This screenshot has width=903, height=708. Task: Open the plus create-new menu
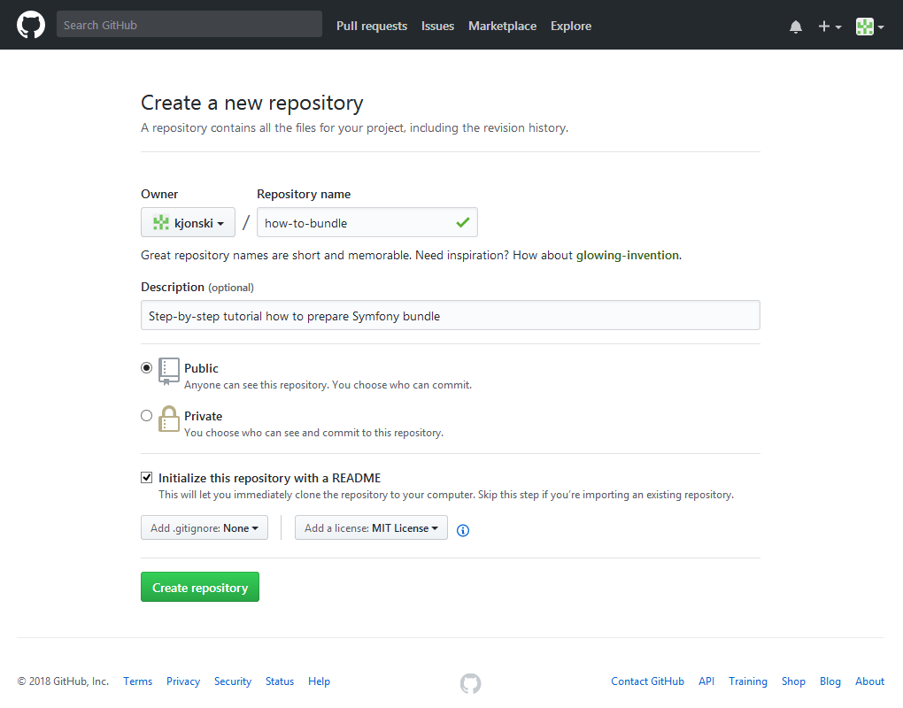pyautogui.click(x=830, y=27)
